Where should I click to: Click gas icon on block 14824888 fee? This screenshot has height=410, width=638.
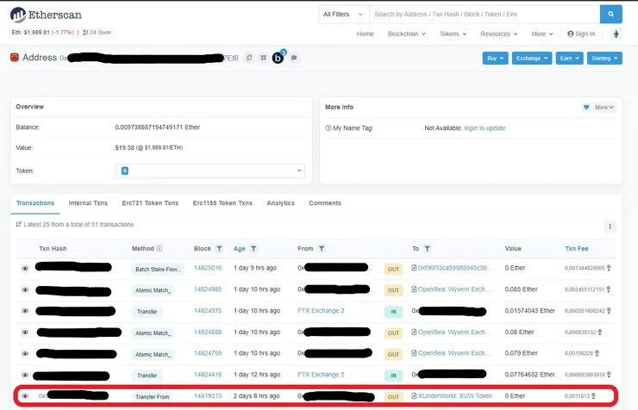(x=600, y=332)
